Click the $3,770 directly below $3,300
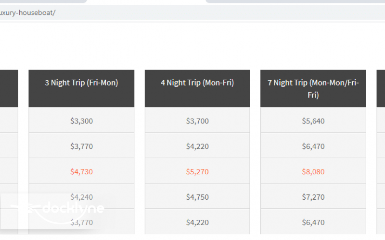Image resolution: width=385 pixels, height=240 pixels. click(x=81, y=146)
